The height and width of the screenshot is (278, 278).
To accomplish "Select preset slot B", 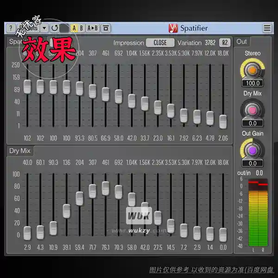I will pos(82,28).
